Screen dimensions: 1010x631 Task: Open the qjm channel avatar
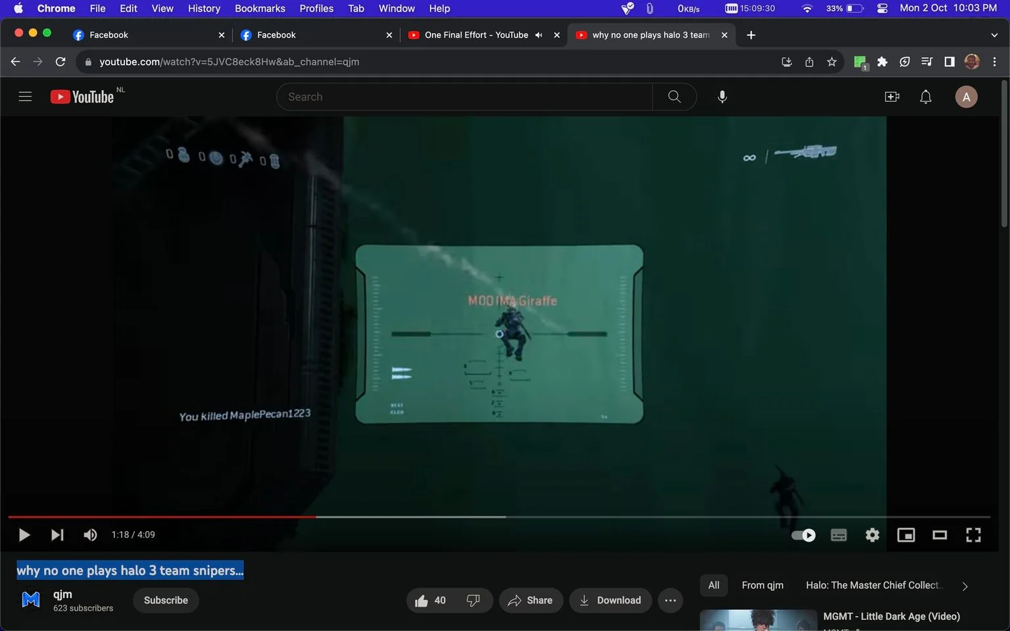coord(31,599)
